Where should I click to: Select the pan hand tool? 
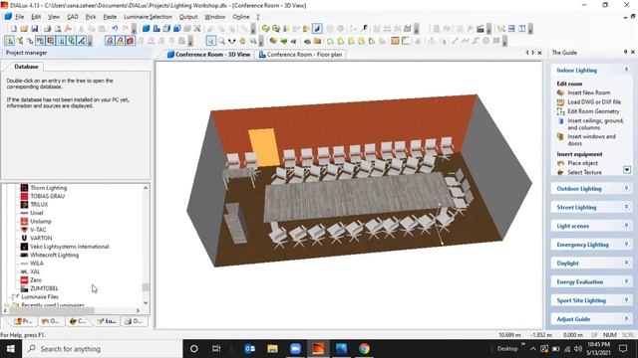[242, 41]
